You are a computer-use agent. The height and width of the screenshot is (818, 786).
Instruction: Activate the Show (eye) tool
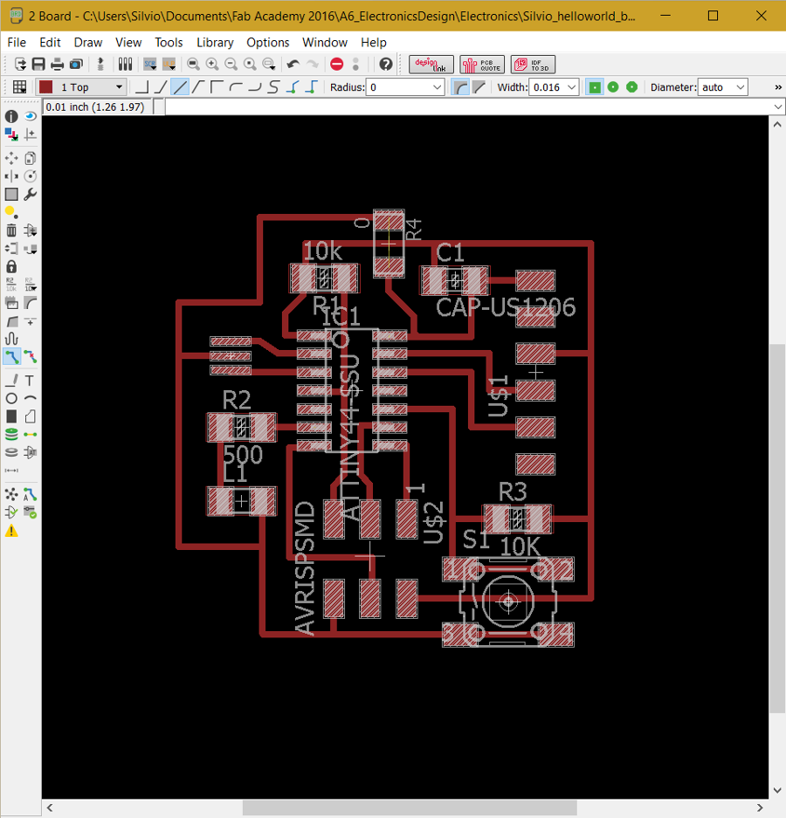coord(31,116)
